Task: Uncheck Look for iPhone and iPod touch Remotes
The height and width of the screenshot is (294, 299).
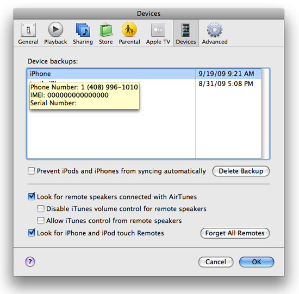Action: tap(32, 233)
